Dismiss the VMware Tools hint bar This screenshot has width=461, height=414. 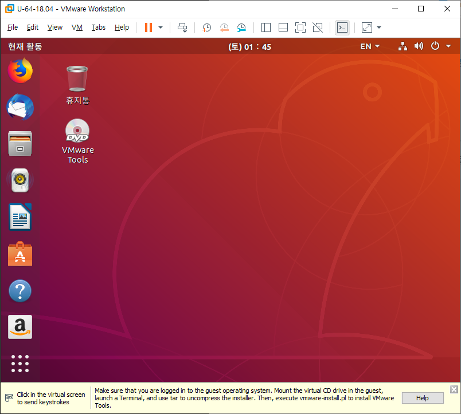(x=454, y=389)
